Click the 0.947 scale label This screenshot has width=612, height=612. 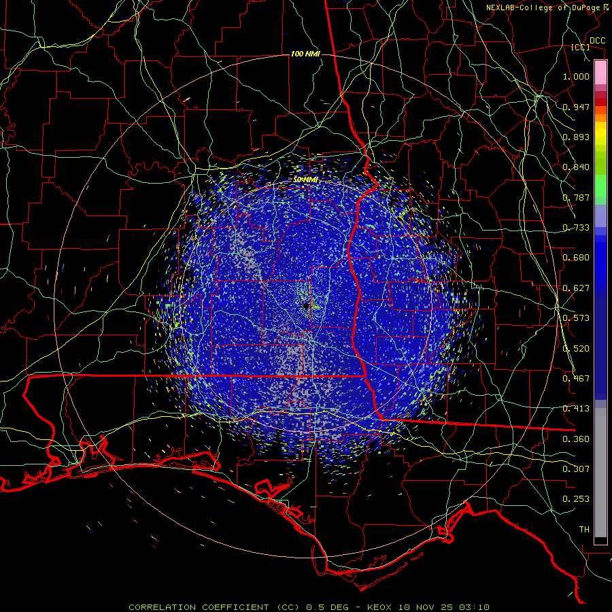(576, 107)
